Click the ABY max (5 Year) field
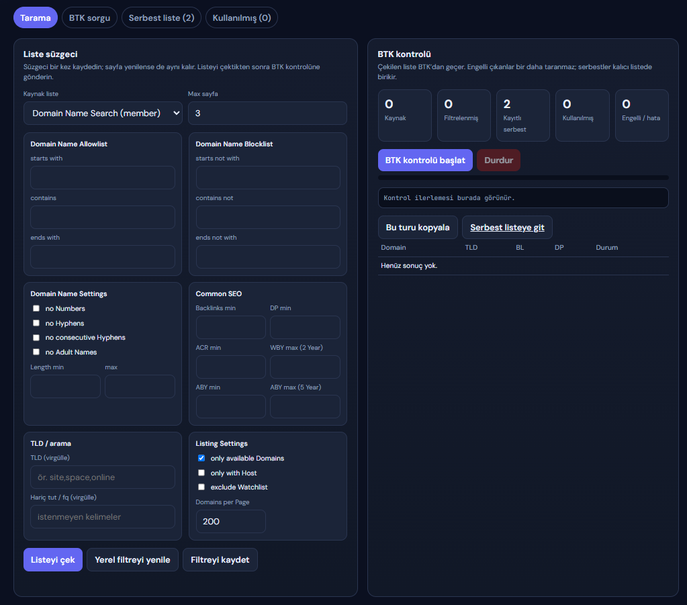687x605 pixels. tap(305, 406)
